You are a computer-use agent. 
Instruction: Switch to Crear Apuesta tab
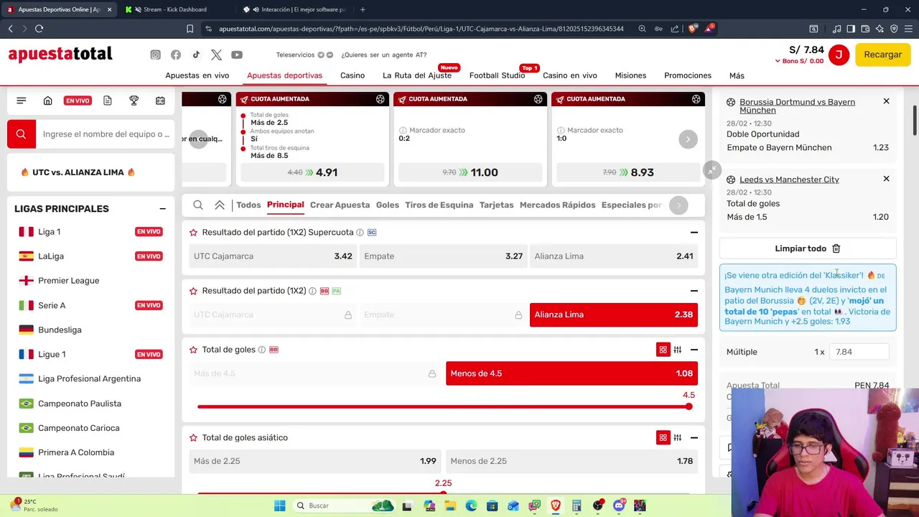(340, 205)
